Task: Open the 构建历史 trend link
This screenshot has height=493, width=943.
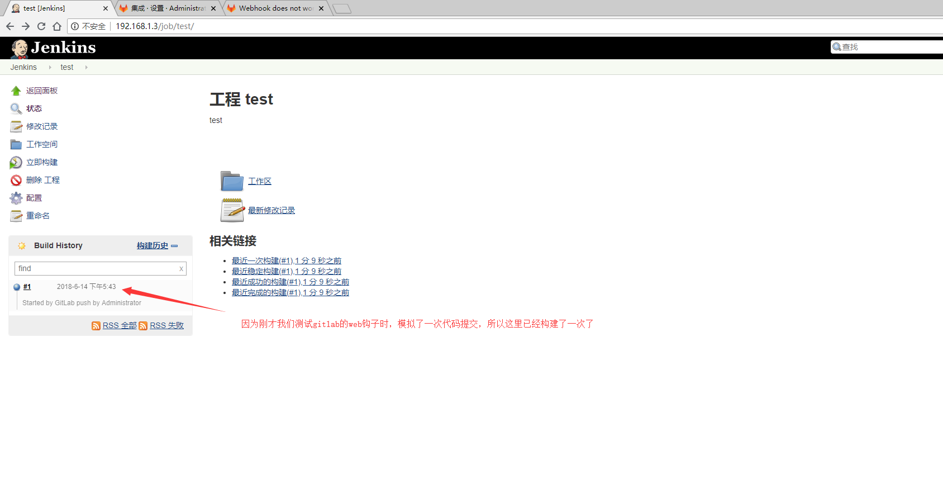Action: click(x=153, y=245)
